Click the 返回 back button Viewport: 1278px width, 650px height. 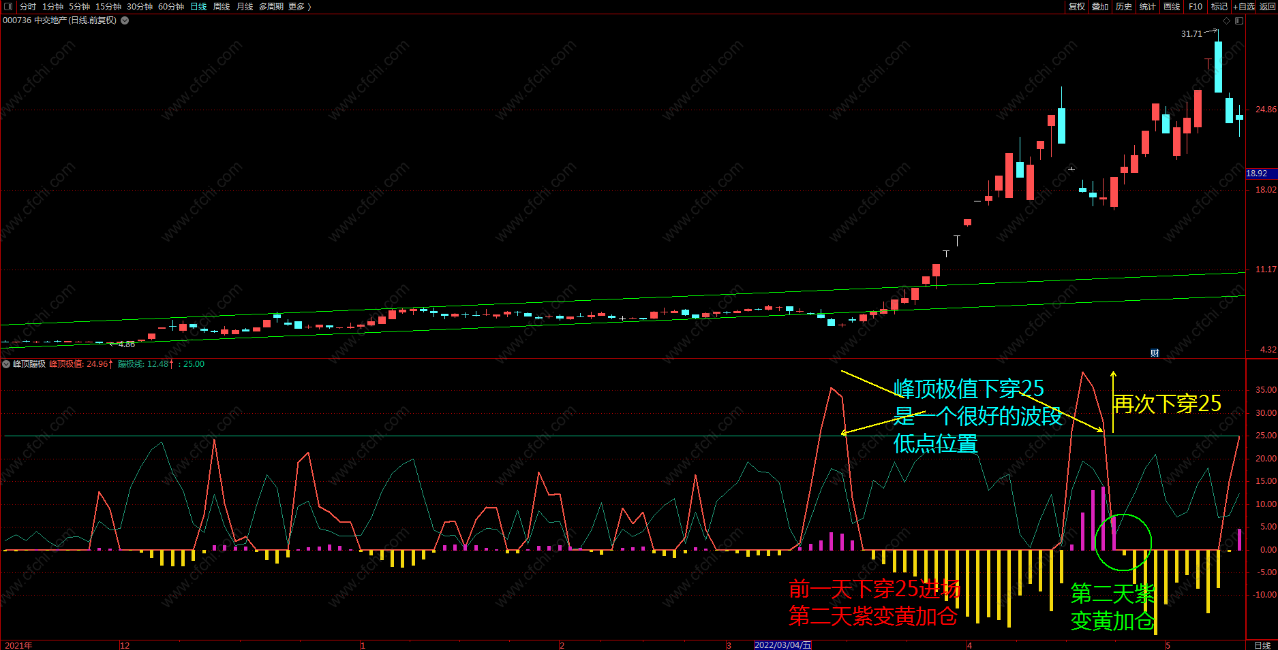click(1267, 6)
